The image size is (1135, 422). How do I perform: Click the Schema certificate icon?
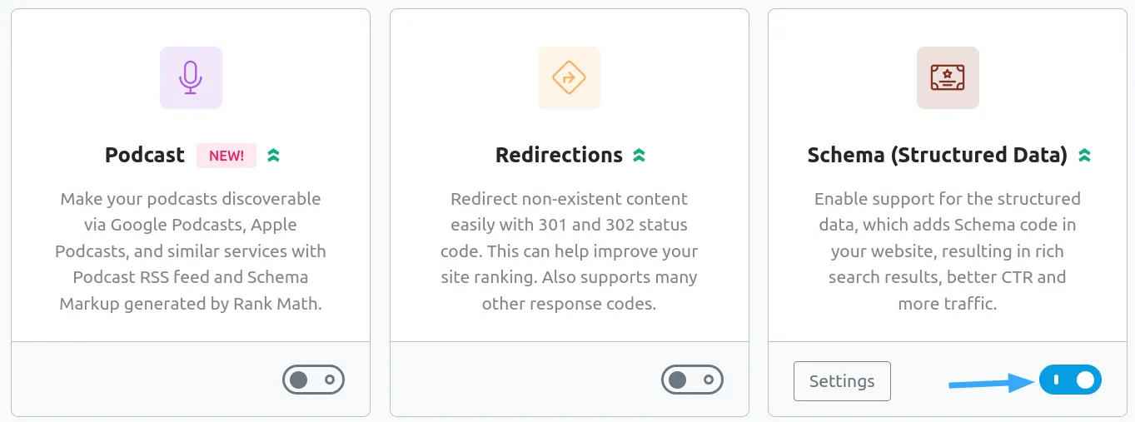click(948, 77)
